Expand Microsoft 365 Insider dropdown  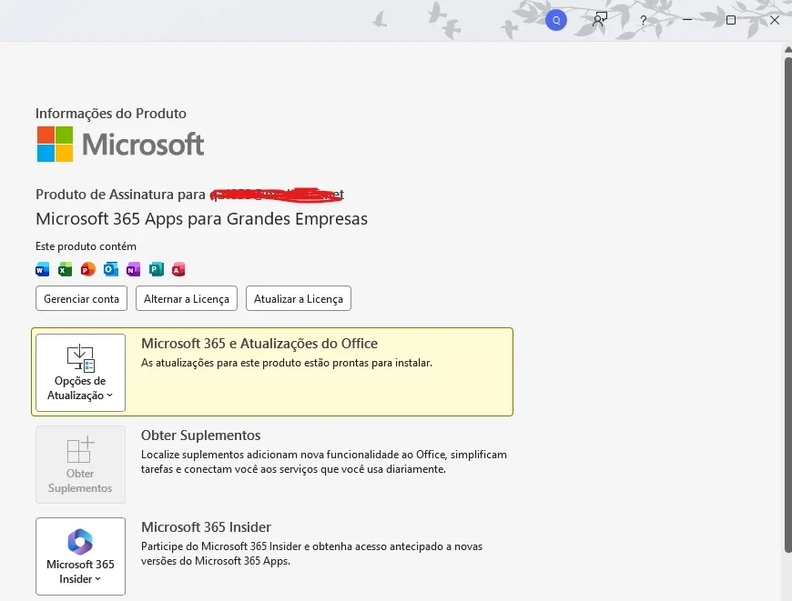point(80,556)
